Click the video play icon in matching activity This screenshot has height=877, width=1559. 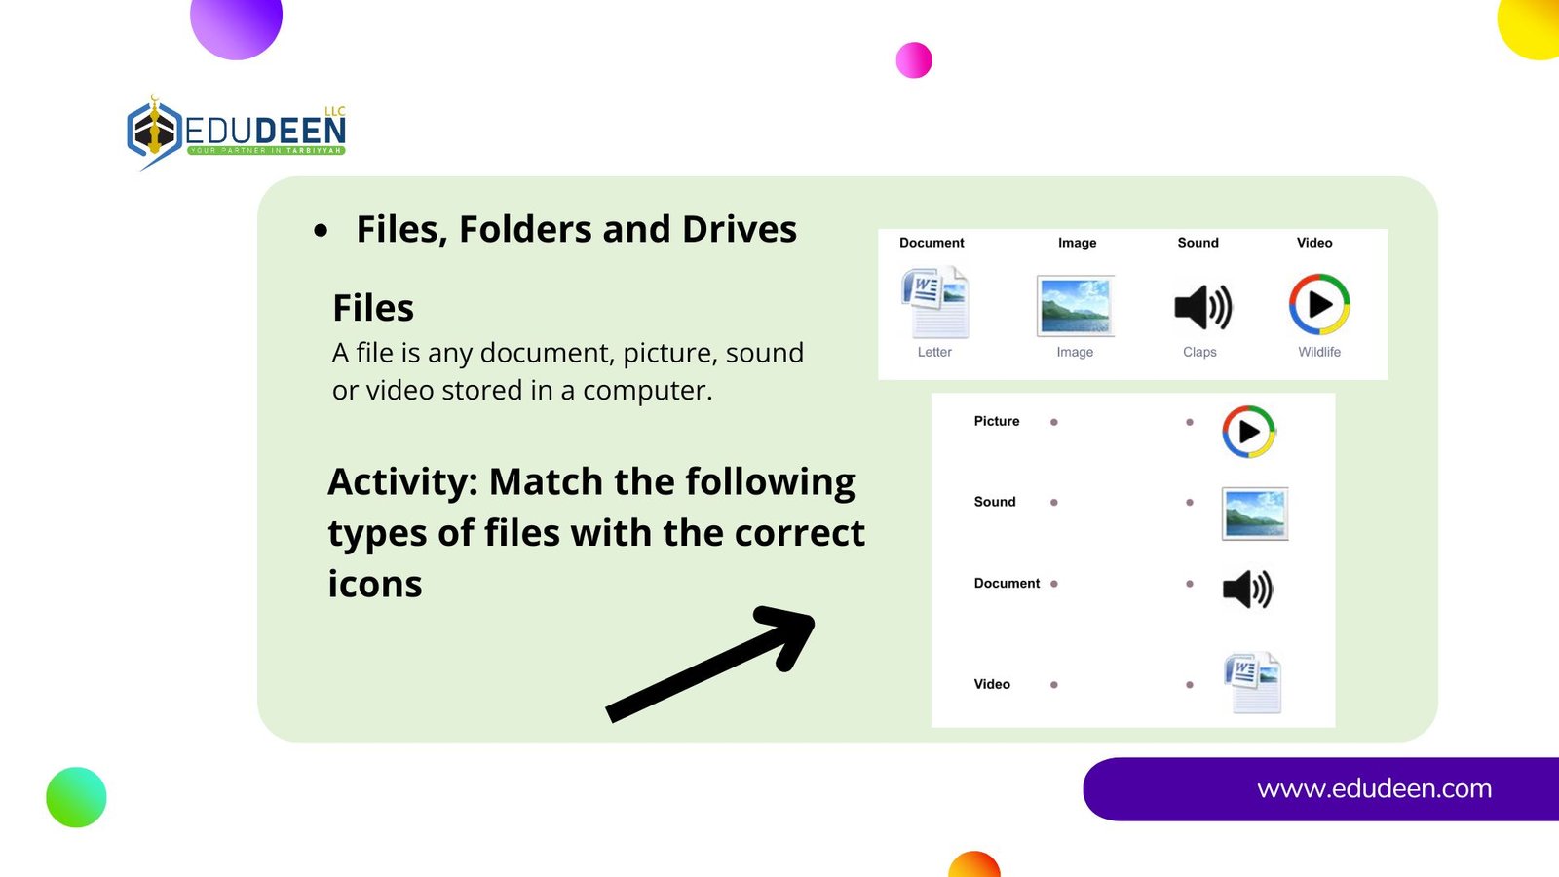click(1248, 432)
